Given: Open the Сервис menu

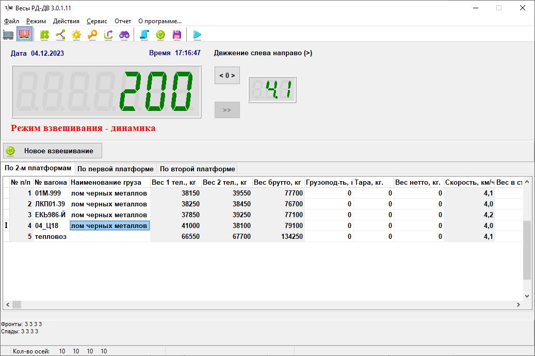Looking at the screenshot, I should click(x=97, y=21).
